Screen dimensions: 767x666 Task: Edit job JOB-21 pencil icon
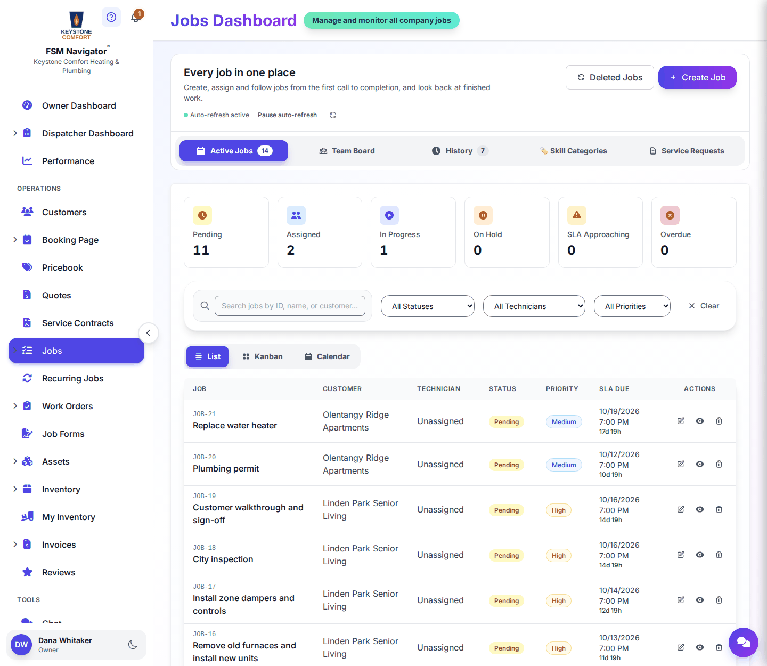[681, 421]
